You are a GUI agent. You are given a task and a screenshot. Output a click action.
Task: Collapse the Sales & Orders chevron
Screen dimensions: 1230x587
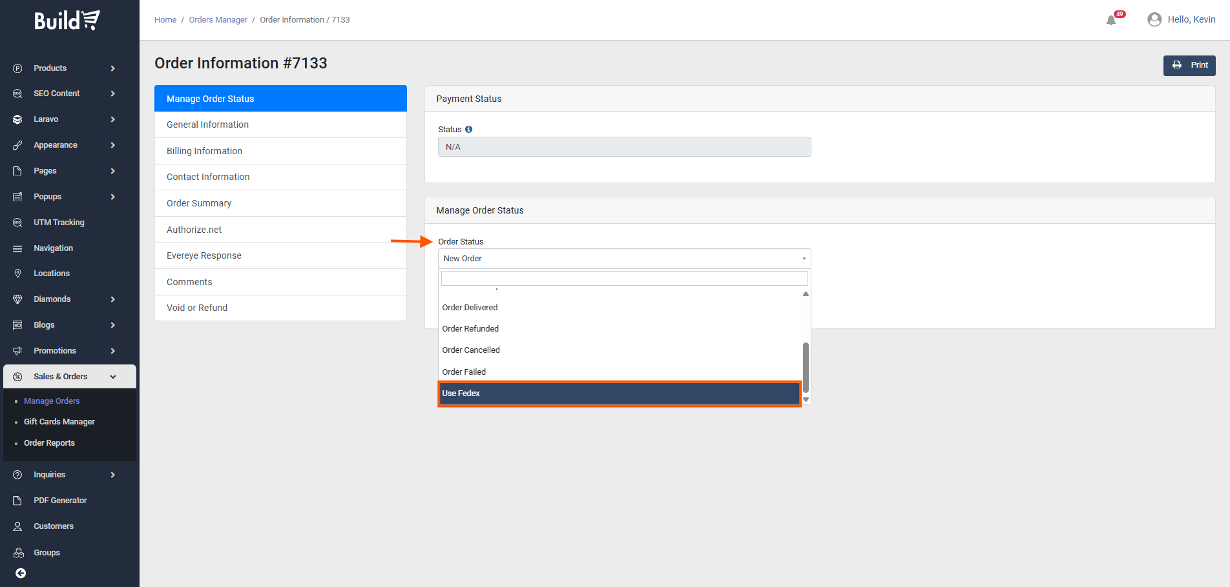pos(113,377)
